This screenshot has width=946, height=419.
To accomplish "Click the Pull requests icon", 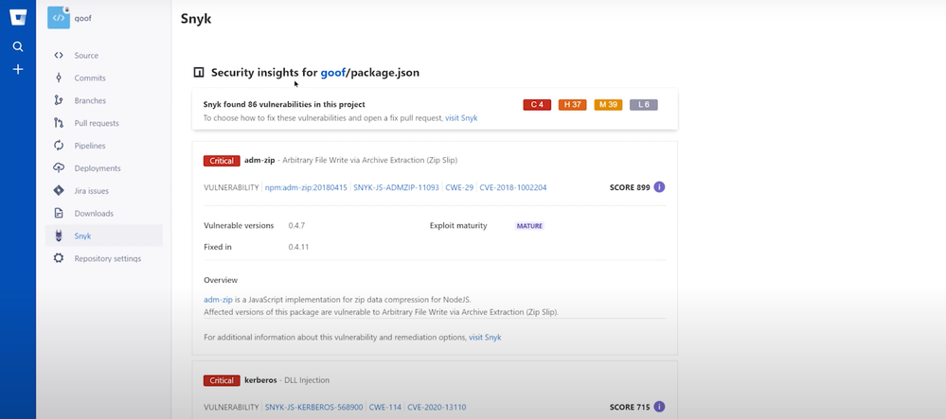I will tap(59, 123).
